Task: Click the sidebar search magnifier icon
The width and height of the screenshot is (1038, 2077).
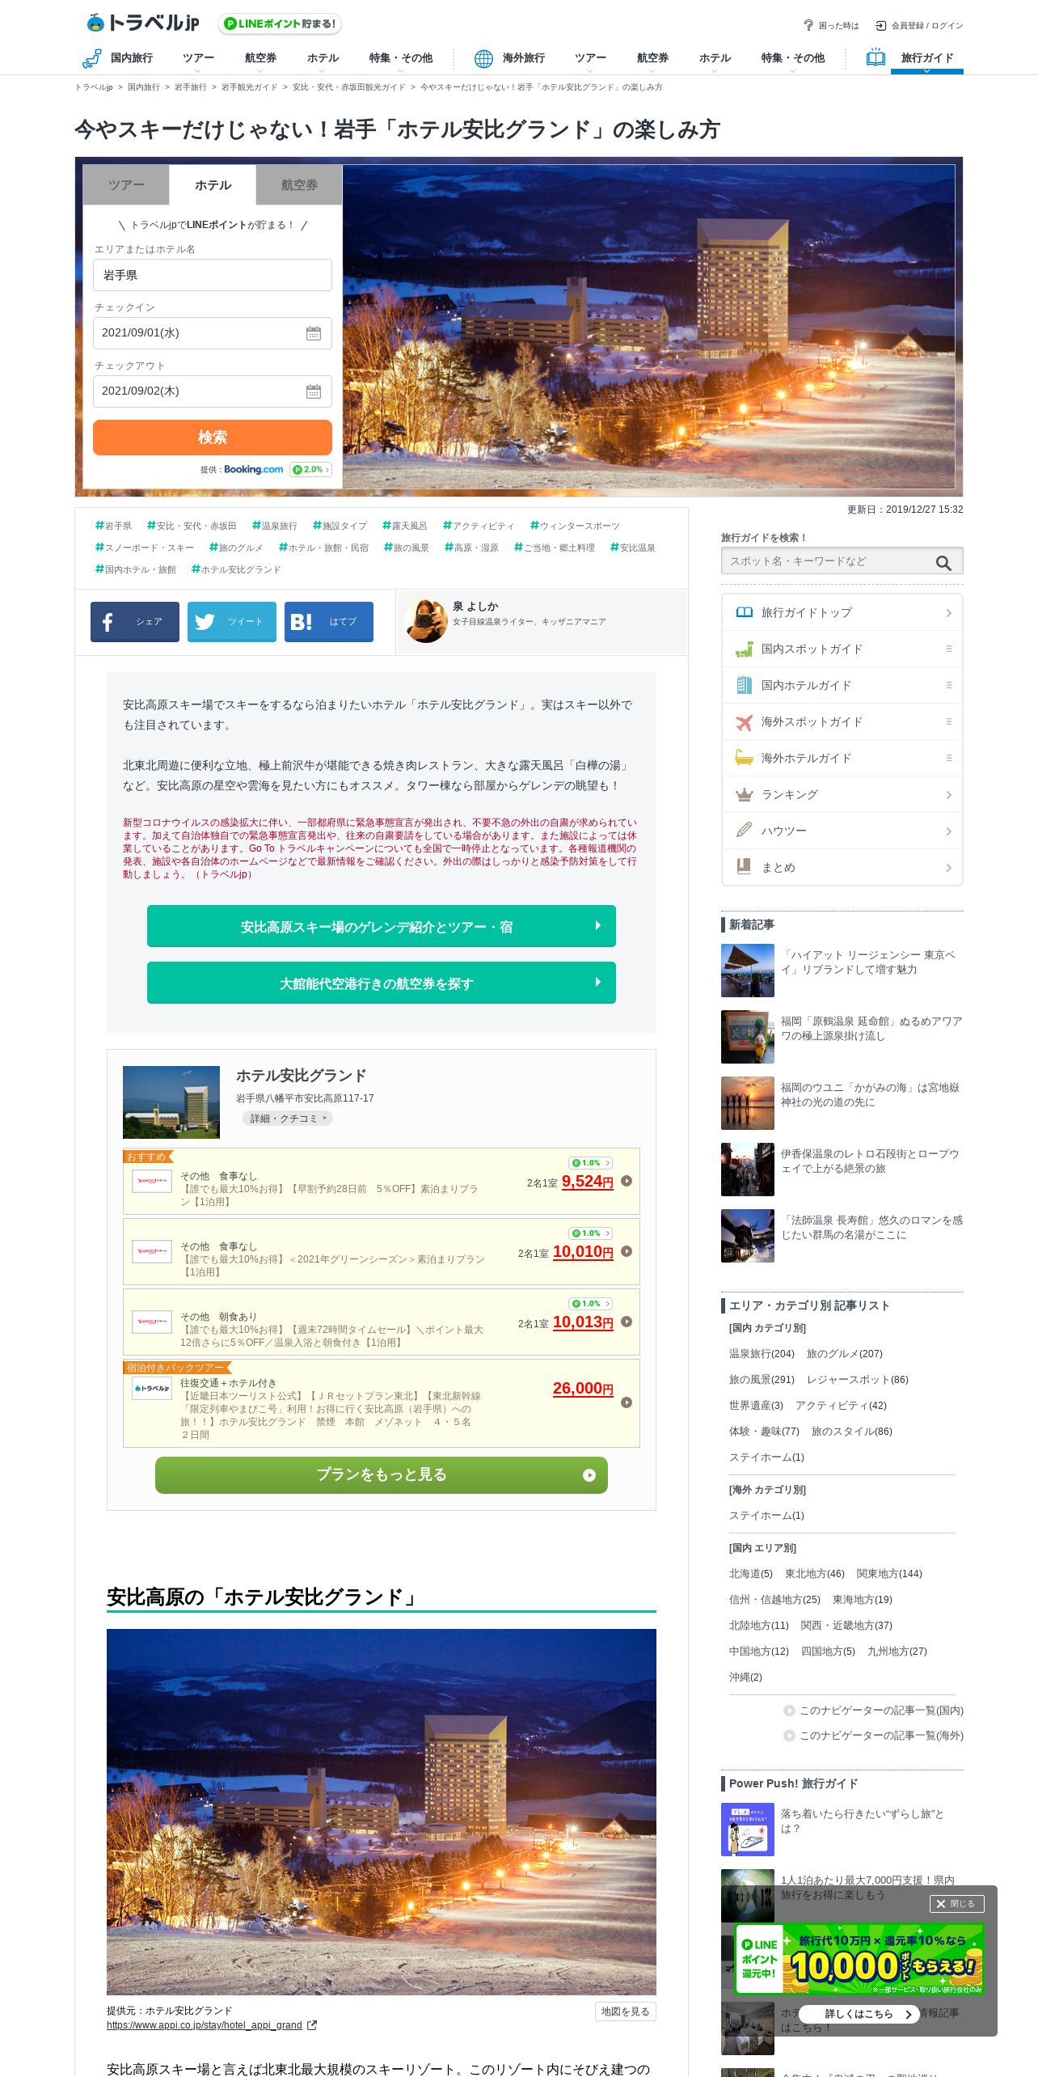Action: pyautogui.click(x=943, y=563)
